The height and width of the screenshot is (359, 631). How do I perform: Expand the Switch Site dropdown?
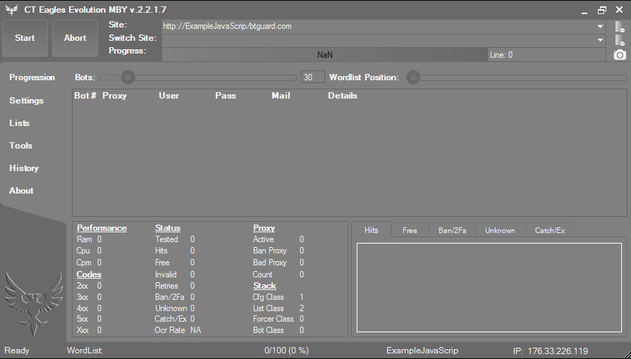[600, 40]
